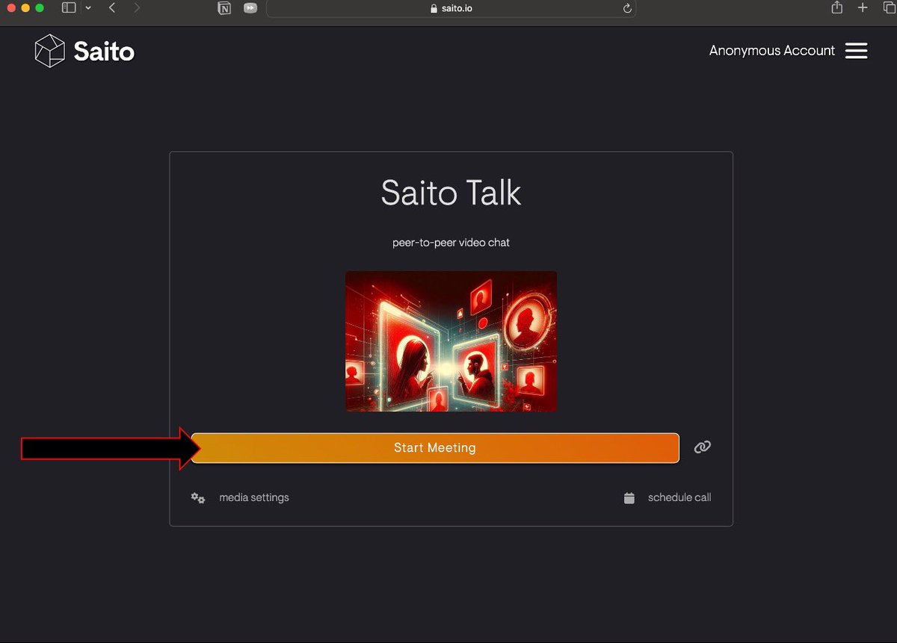Click the back navigation arrow
The height and width of the screenshot is (643, 897).
111,9
